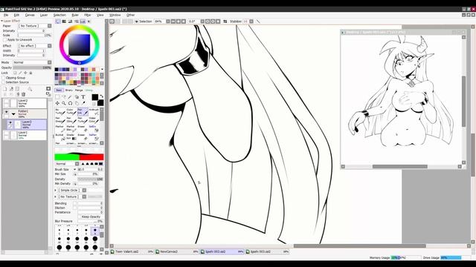Screen dimensions: 476x267
Task: Select the Bucket tool preset
Action: pos(59,136)
